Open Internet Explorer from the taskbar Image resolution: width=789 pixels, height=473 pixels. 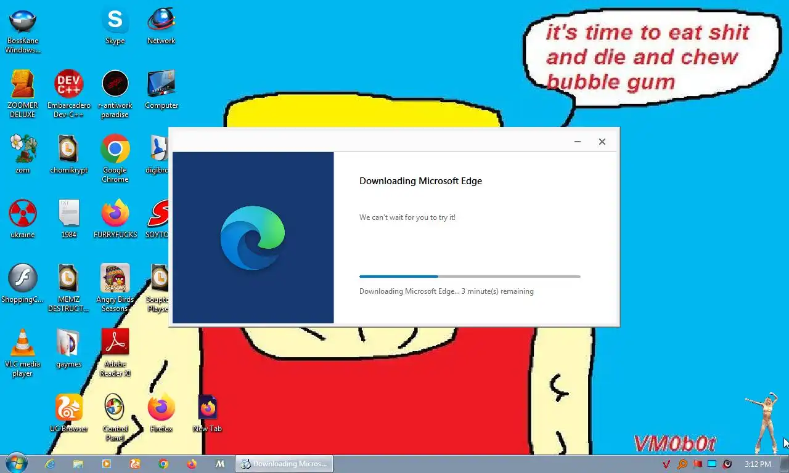coord(50,464)
